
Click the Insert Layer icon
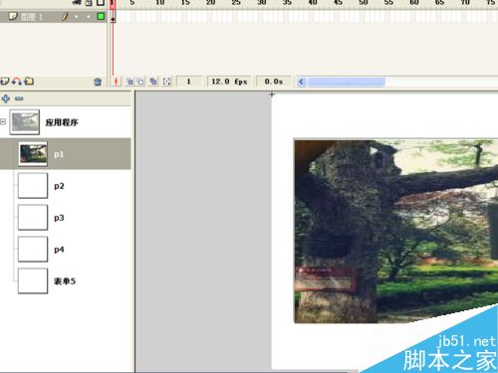pyautogui.click(x=4, y=81)
